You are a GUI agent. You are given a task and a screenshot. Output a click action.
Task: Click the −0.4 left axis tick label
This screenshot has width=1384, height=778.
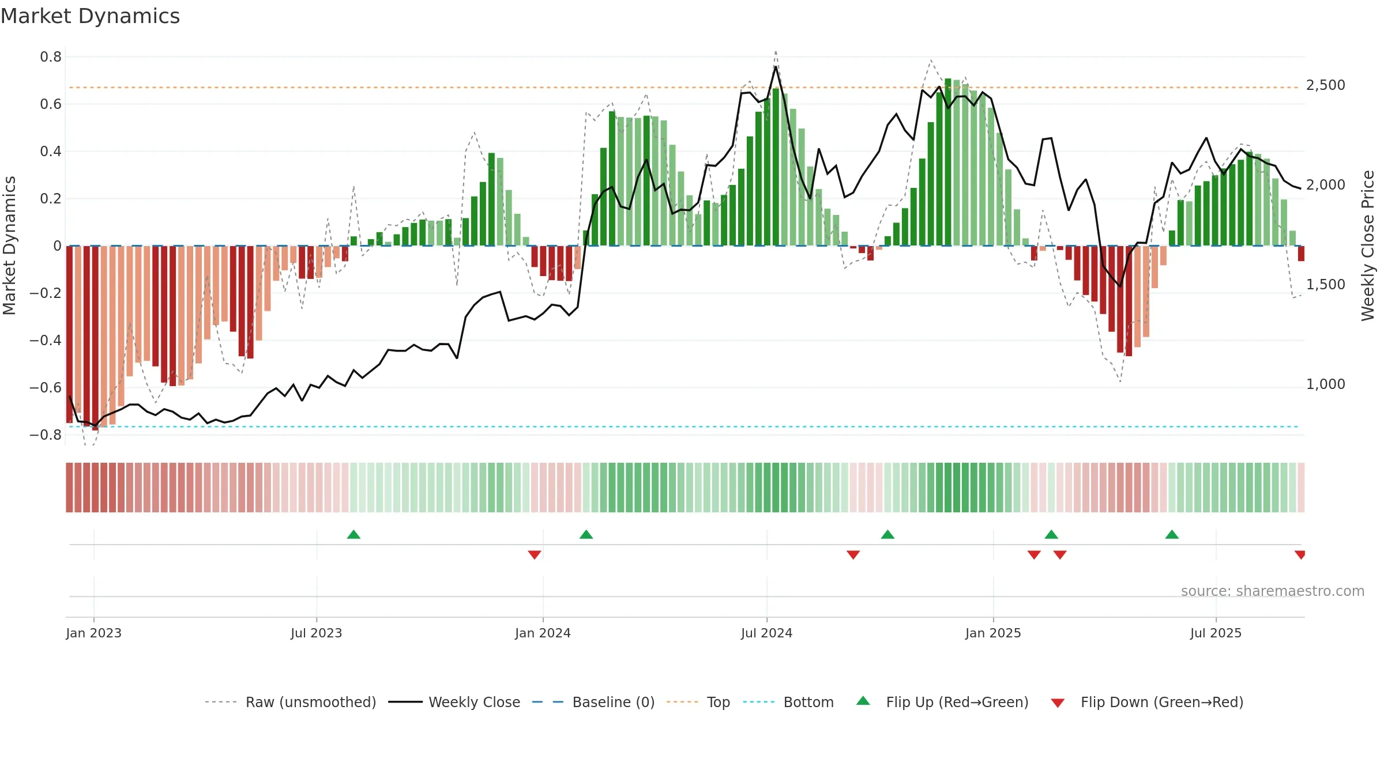(46, 341)
